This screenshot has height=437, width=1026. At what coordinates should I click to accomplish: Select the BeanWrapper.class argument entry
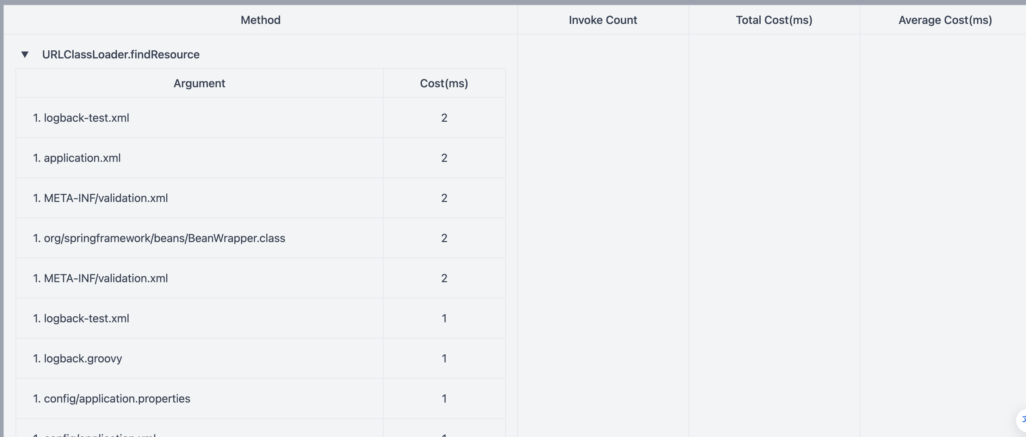pos(165,238)
